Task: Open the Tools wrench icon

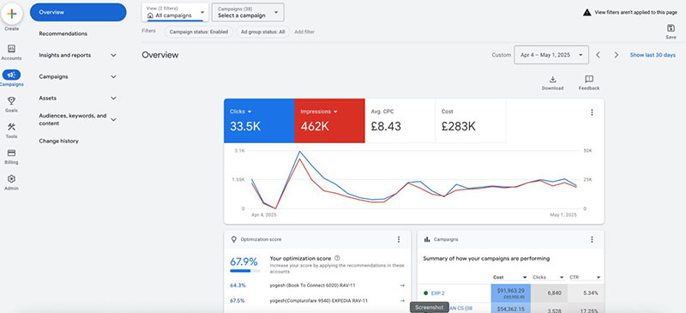Action: (x=11, y=127)
